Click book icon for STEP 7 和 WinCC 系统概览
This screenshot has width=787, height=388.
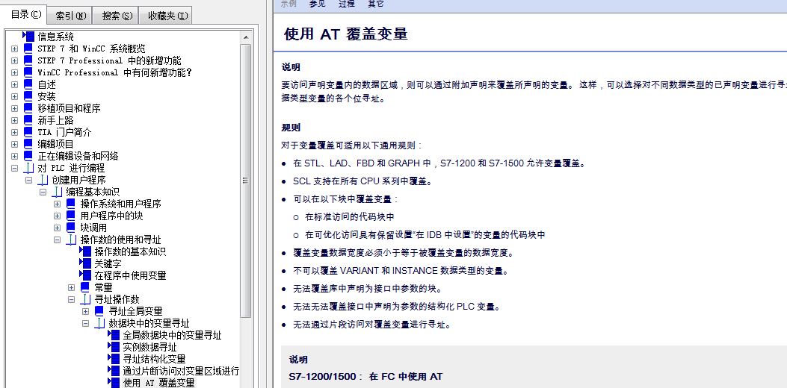point(28,48)
